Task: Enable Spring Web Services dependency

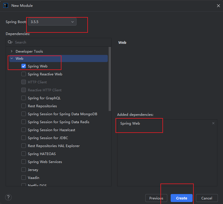Action: (24, 162)
